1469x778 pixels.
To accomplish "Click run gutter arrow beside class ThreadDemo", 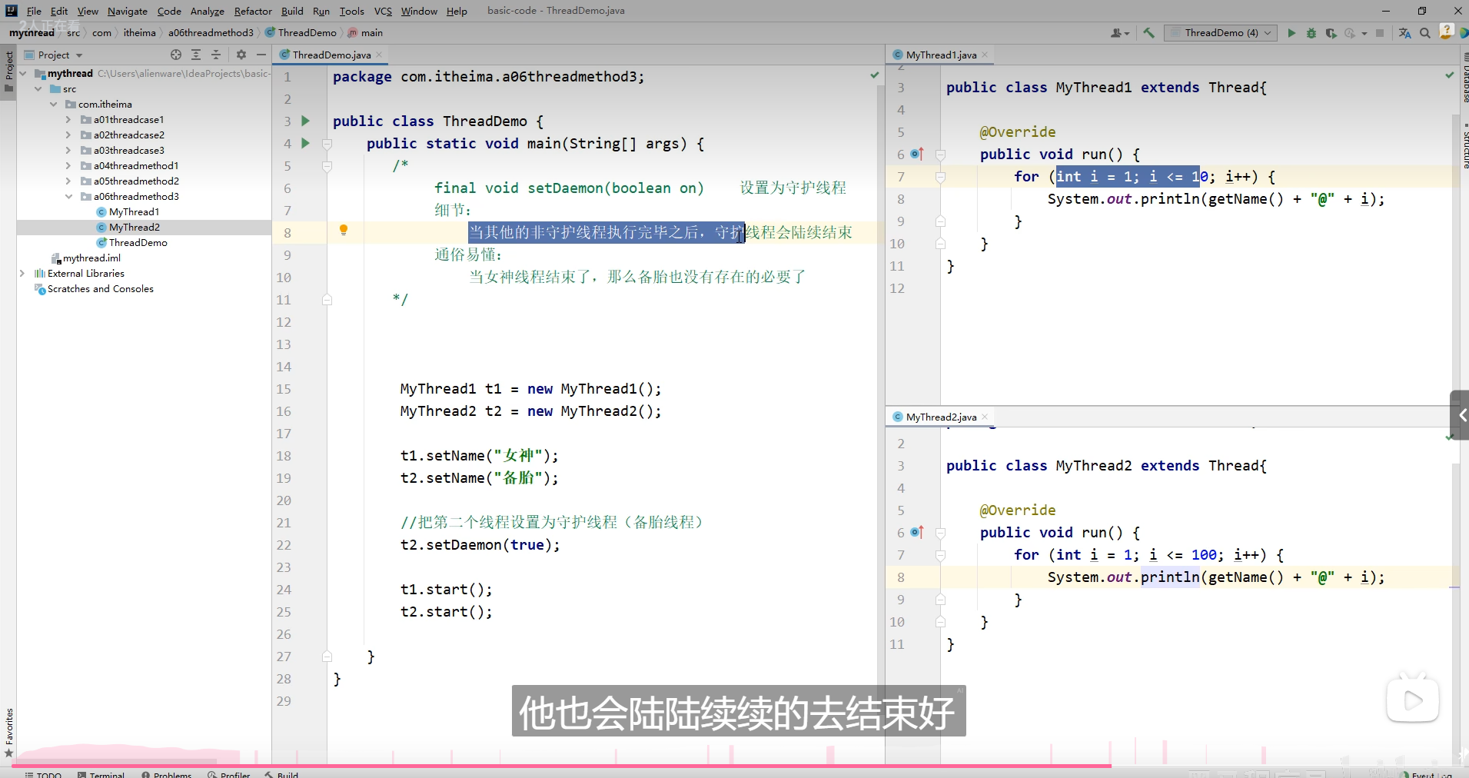I will tap(305, 121).
